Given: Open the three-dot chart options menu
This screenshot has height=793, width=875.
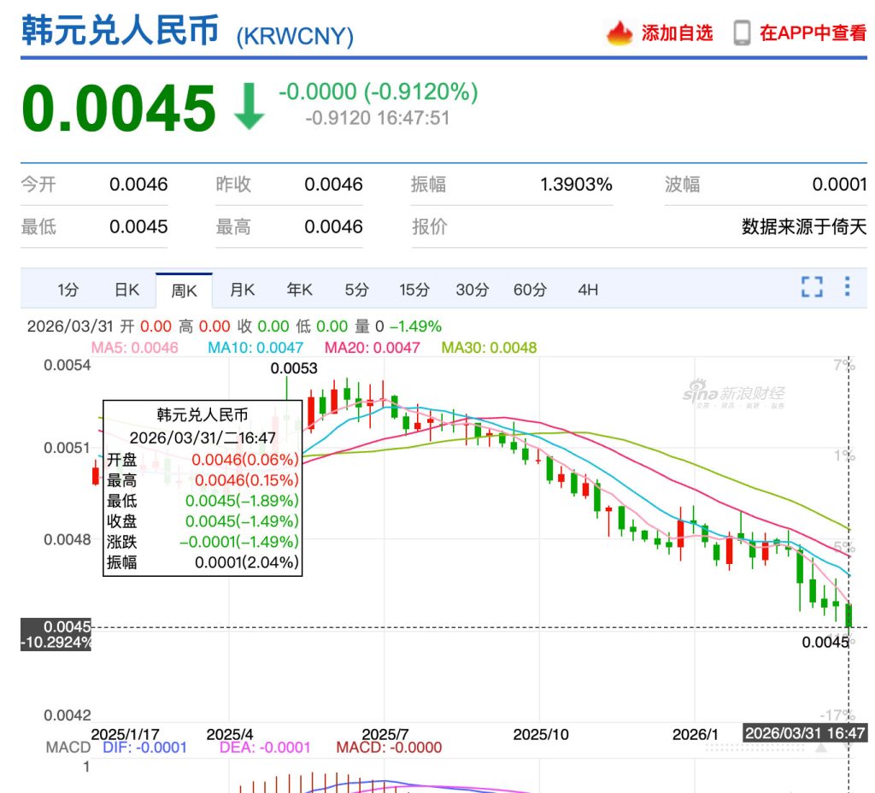Looking at the screenshot, I should 847,286.
